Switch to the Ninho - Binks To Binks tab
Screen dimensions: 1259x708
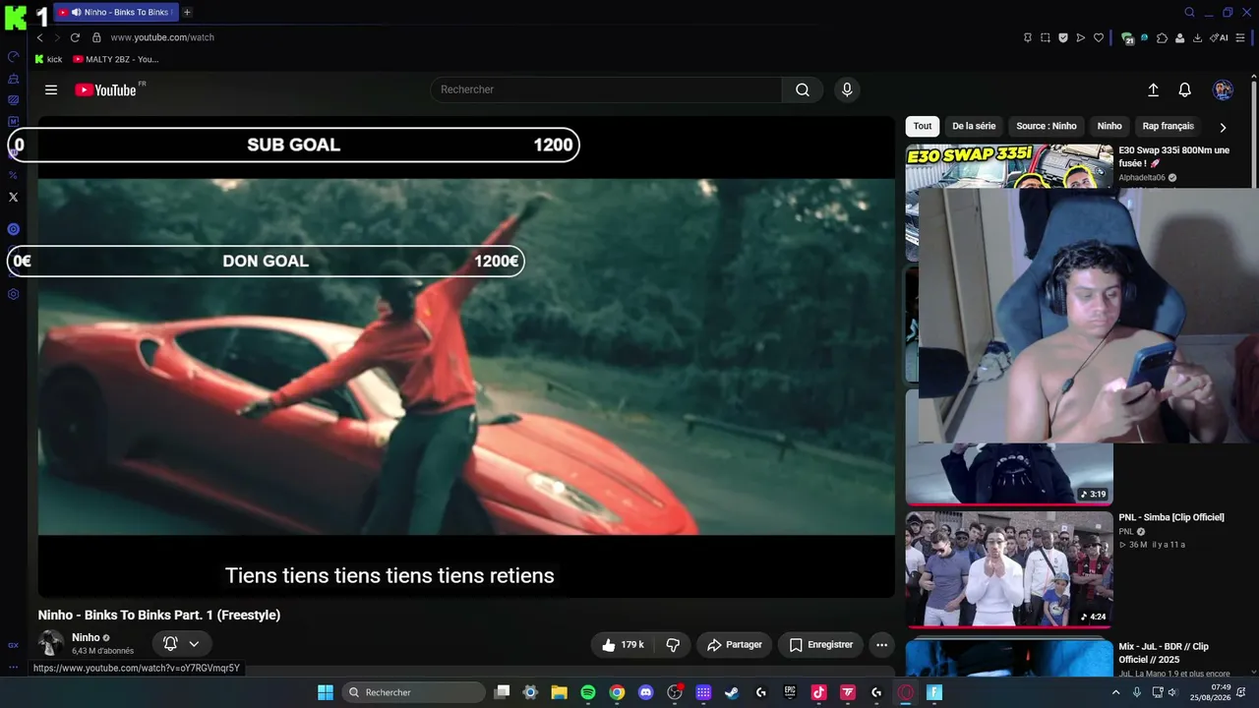point(117,12)
